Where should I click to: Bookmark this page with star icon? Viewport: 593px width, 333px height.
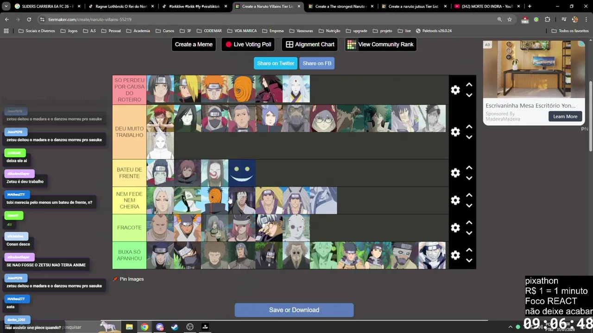tap(510, 19)
